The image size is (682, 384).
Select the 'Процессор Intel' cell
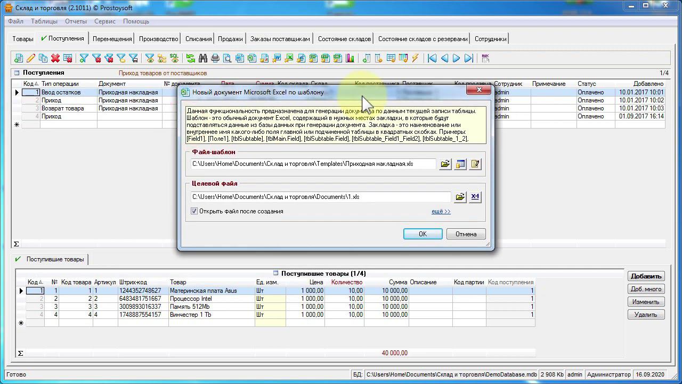point(212,299)
